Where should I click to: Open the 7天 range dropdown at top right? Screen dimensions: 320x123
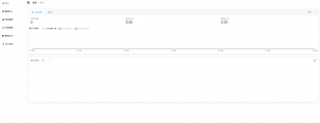pyautogui.click(x=312, y=12)
